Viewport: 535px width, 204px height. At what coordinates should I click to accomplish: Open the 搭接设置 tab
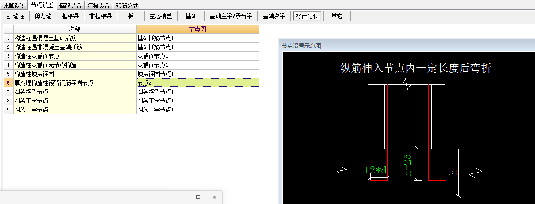(98, 6)
